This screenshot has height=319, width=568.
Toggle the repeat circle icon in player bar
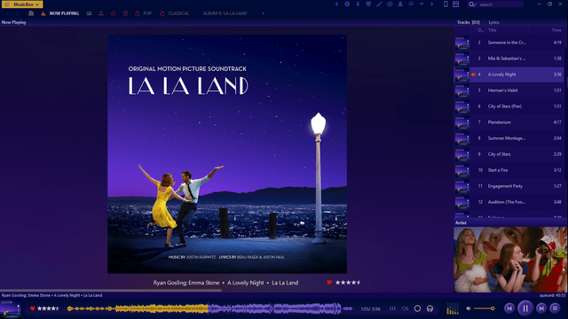417,308
